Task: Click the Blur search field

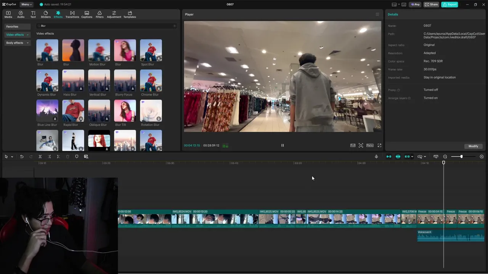Action: tap(106, 26)
